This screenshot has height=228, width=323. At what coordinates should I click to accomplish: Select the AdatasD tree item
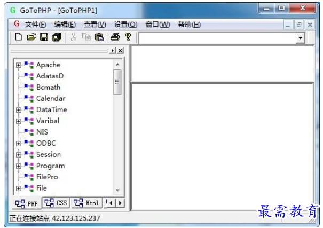click(50, 76)
